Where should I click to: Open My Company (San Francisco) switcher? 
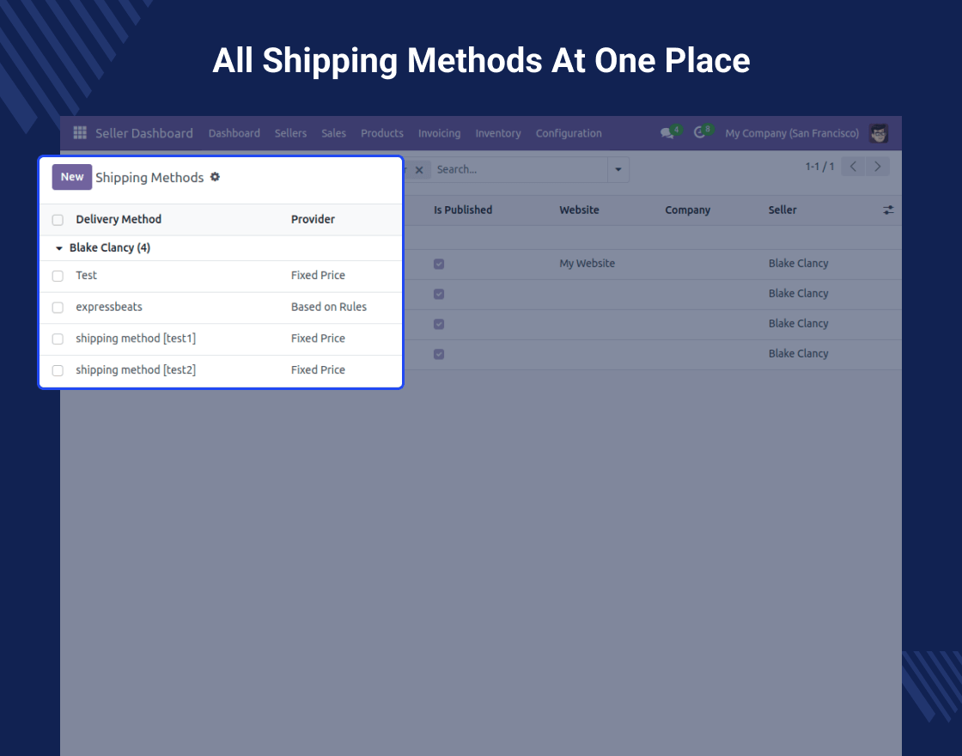click(792, 133)
